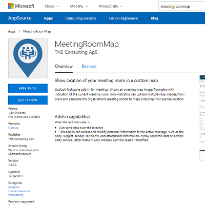205x205 pixels.
Task: Open the Outlook product link
Action: tap(13, 128)
